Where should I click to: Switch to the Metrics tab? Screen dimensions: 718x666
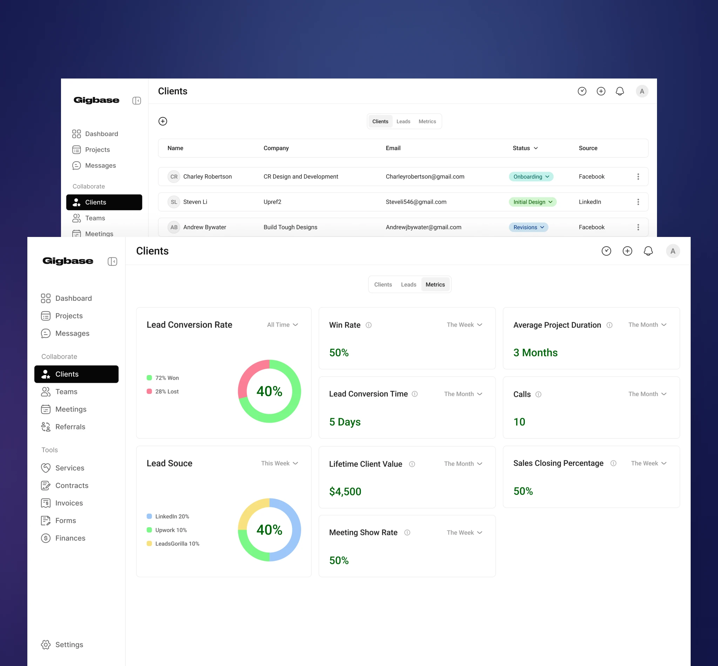(x=435, y=284)
